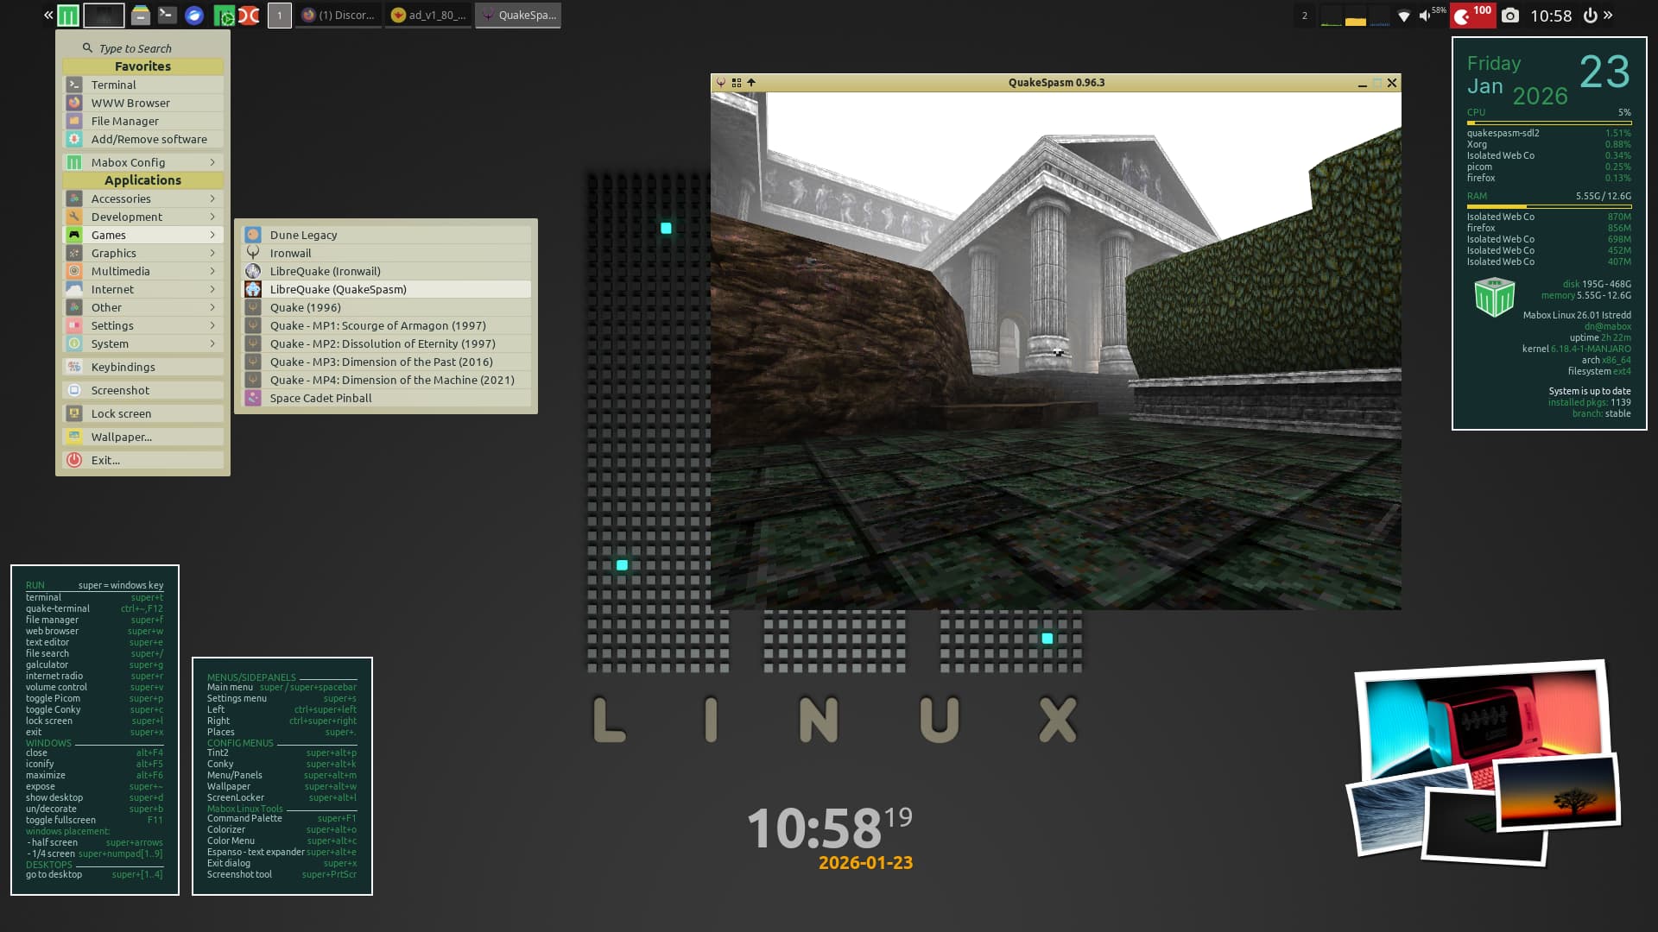The height and width of the screenshot is (932, 1658).
Task: Open the terminal launcher in top panel
Action: (167, 16)
